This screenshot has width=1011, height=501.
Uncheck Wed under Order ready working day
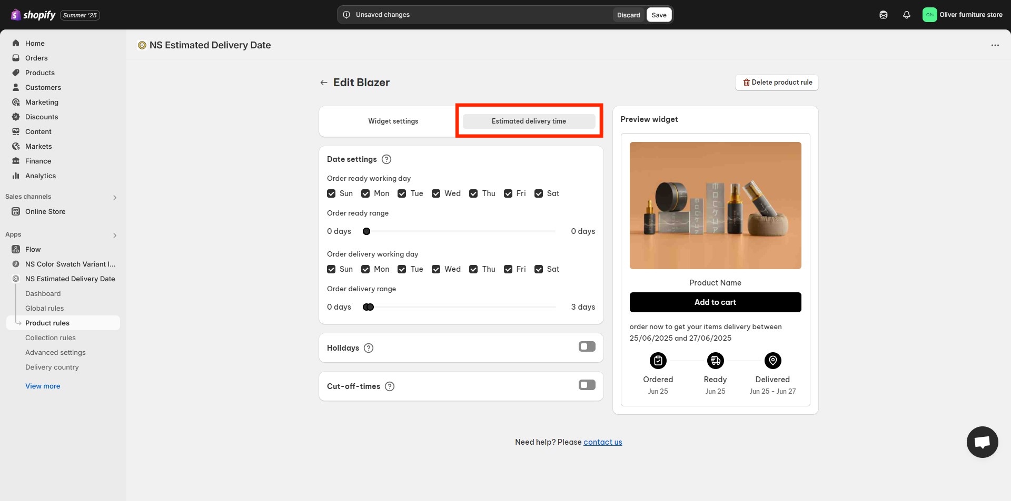(x=436, y=193)
